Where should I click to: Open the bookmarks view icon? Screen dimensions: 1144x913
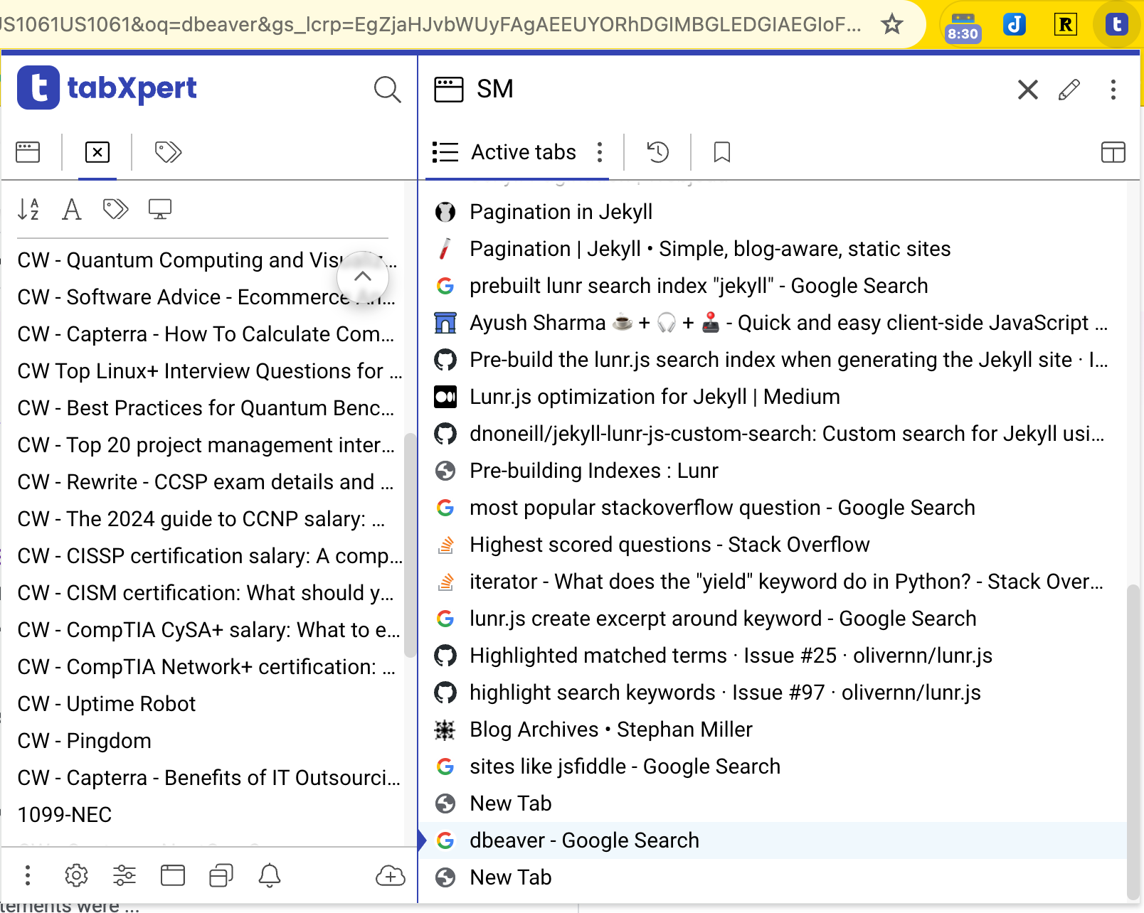(x=721, y=152)
